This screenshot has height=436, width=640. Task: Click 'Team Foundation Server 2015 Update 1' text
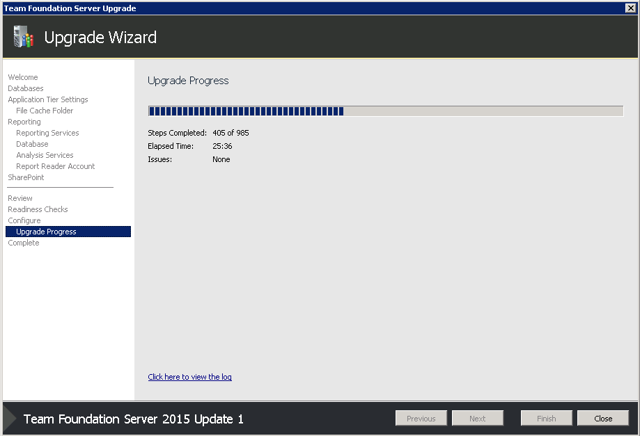(x=134, y=419)
